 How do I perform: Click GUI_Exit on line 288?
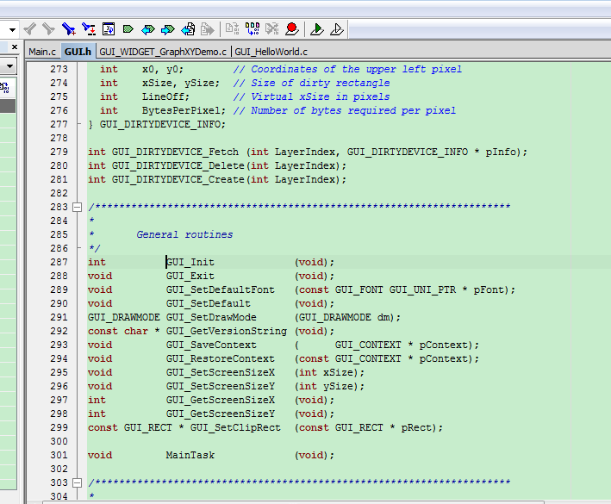tap(190, 277)
